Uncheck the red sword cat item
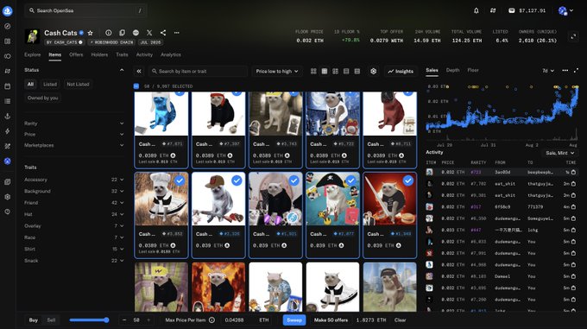This screenshot has height=329, width=587. point(408,180)
